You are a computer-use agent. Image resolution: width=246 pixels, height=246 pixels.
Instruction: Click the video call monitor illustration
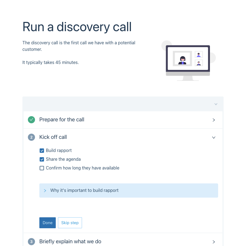[x=188, y=61]
